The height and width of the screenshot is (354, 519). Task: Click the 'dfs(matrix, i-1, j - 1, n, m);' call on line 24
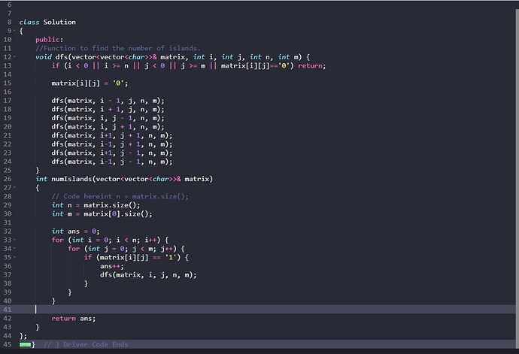(112, 162)
